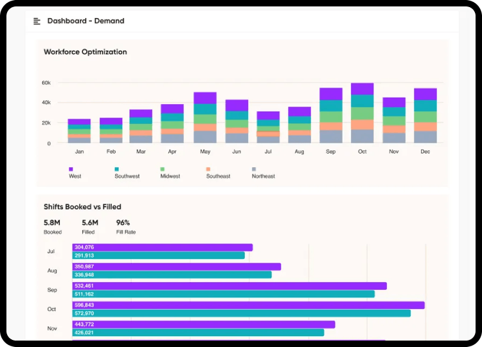The image size is (482, 347).
Task: Click the Jul booked bar 304,076
Action: point(163,247)
